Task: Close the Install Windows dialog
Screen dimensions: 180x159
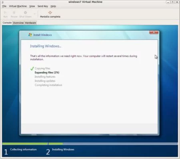Action: [x=154, y=32]
